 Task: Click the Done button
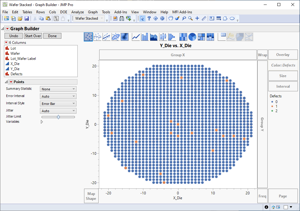coord(52,36)
